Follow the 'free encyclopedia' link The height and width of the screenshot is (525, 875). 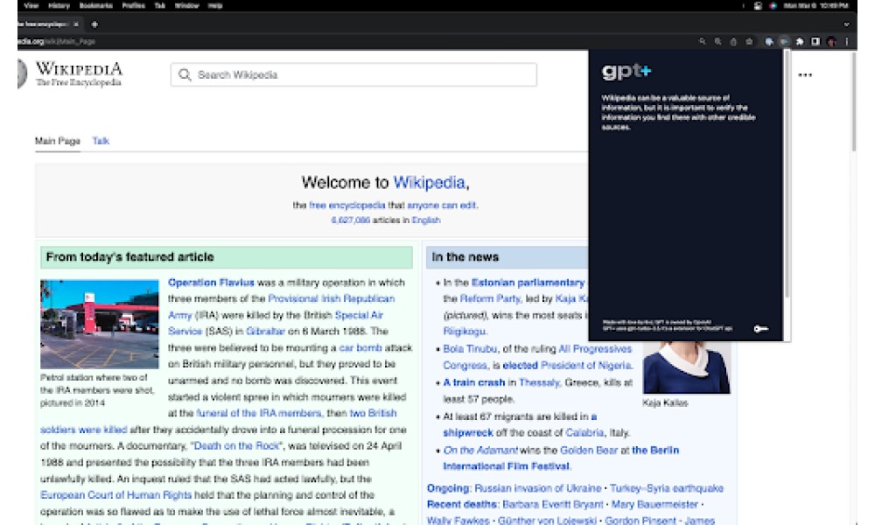347,206
